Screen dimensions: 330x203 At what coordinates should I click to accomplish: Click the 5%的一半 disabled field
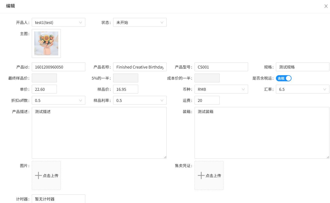pos(126,78)
